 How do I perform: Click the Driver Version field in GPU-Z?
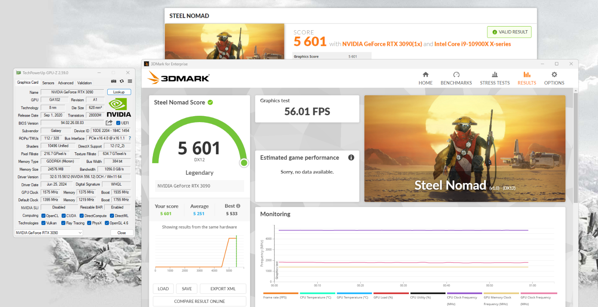coord(86,177)
